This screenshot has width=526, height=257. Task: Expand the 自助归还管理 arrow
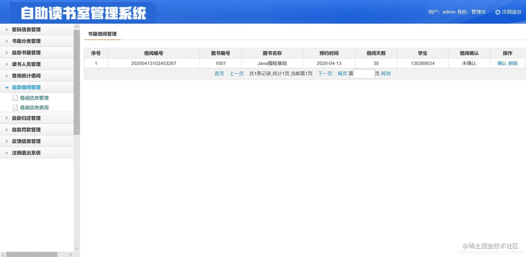(7, 118)
